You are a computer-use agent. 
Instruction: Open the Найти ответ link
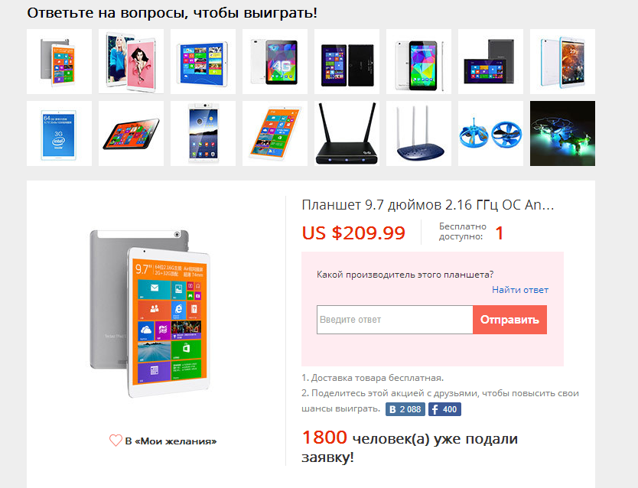[520, 290]
